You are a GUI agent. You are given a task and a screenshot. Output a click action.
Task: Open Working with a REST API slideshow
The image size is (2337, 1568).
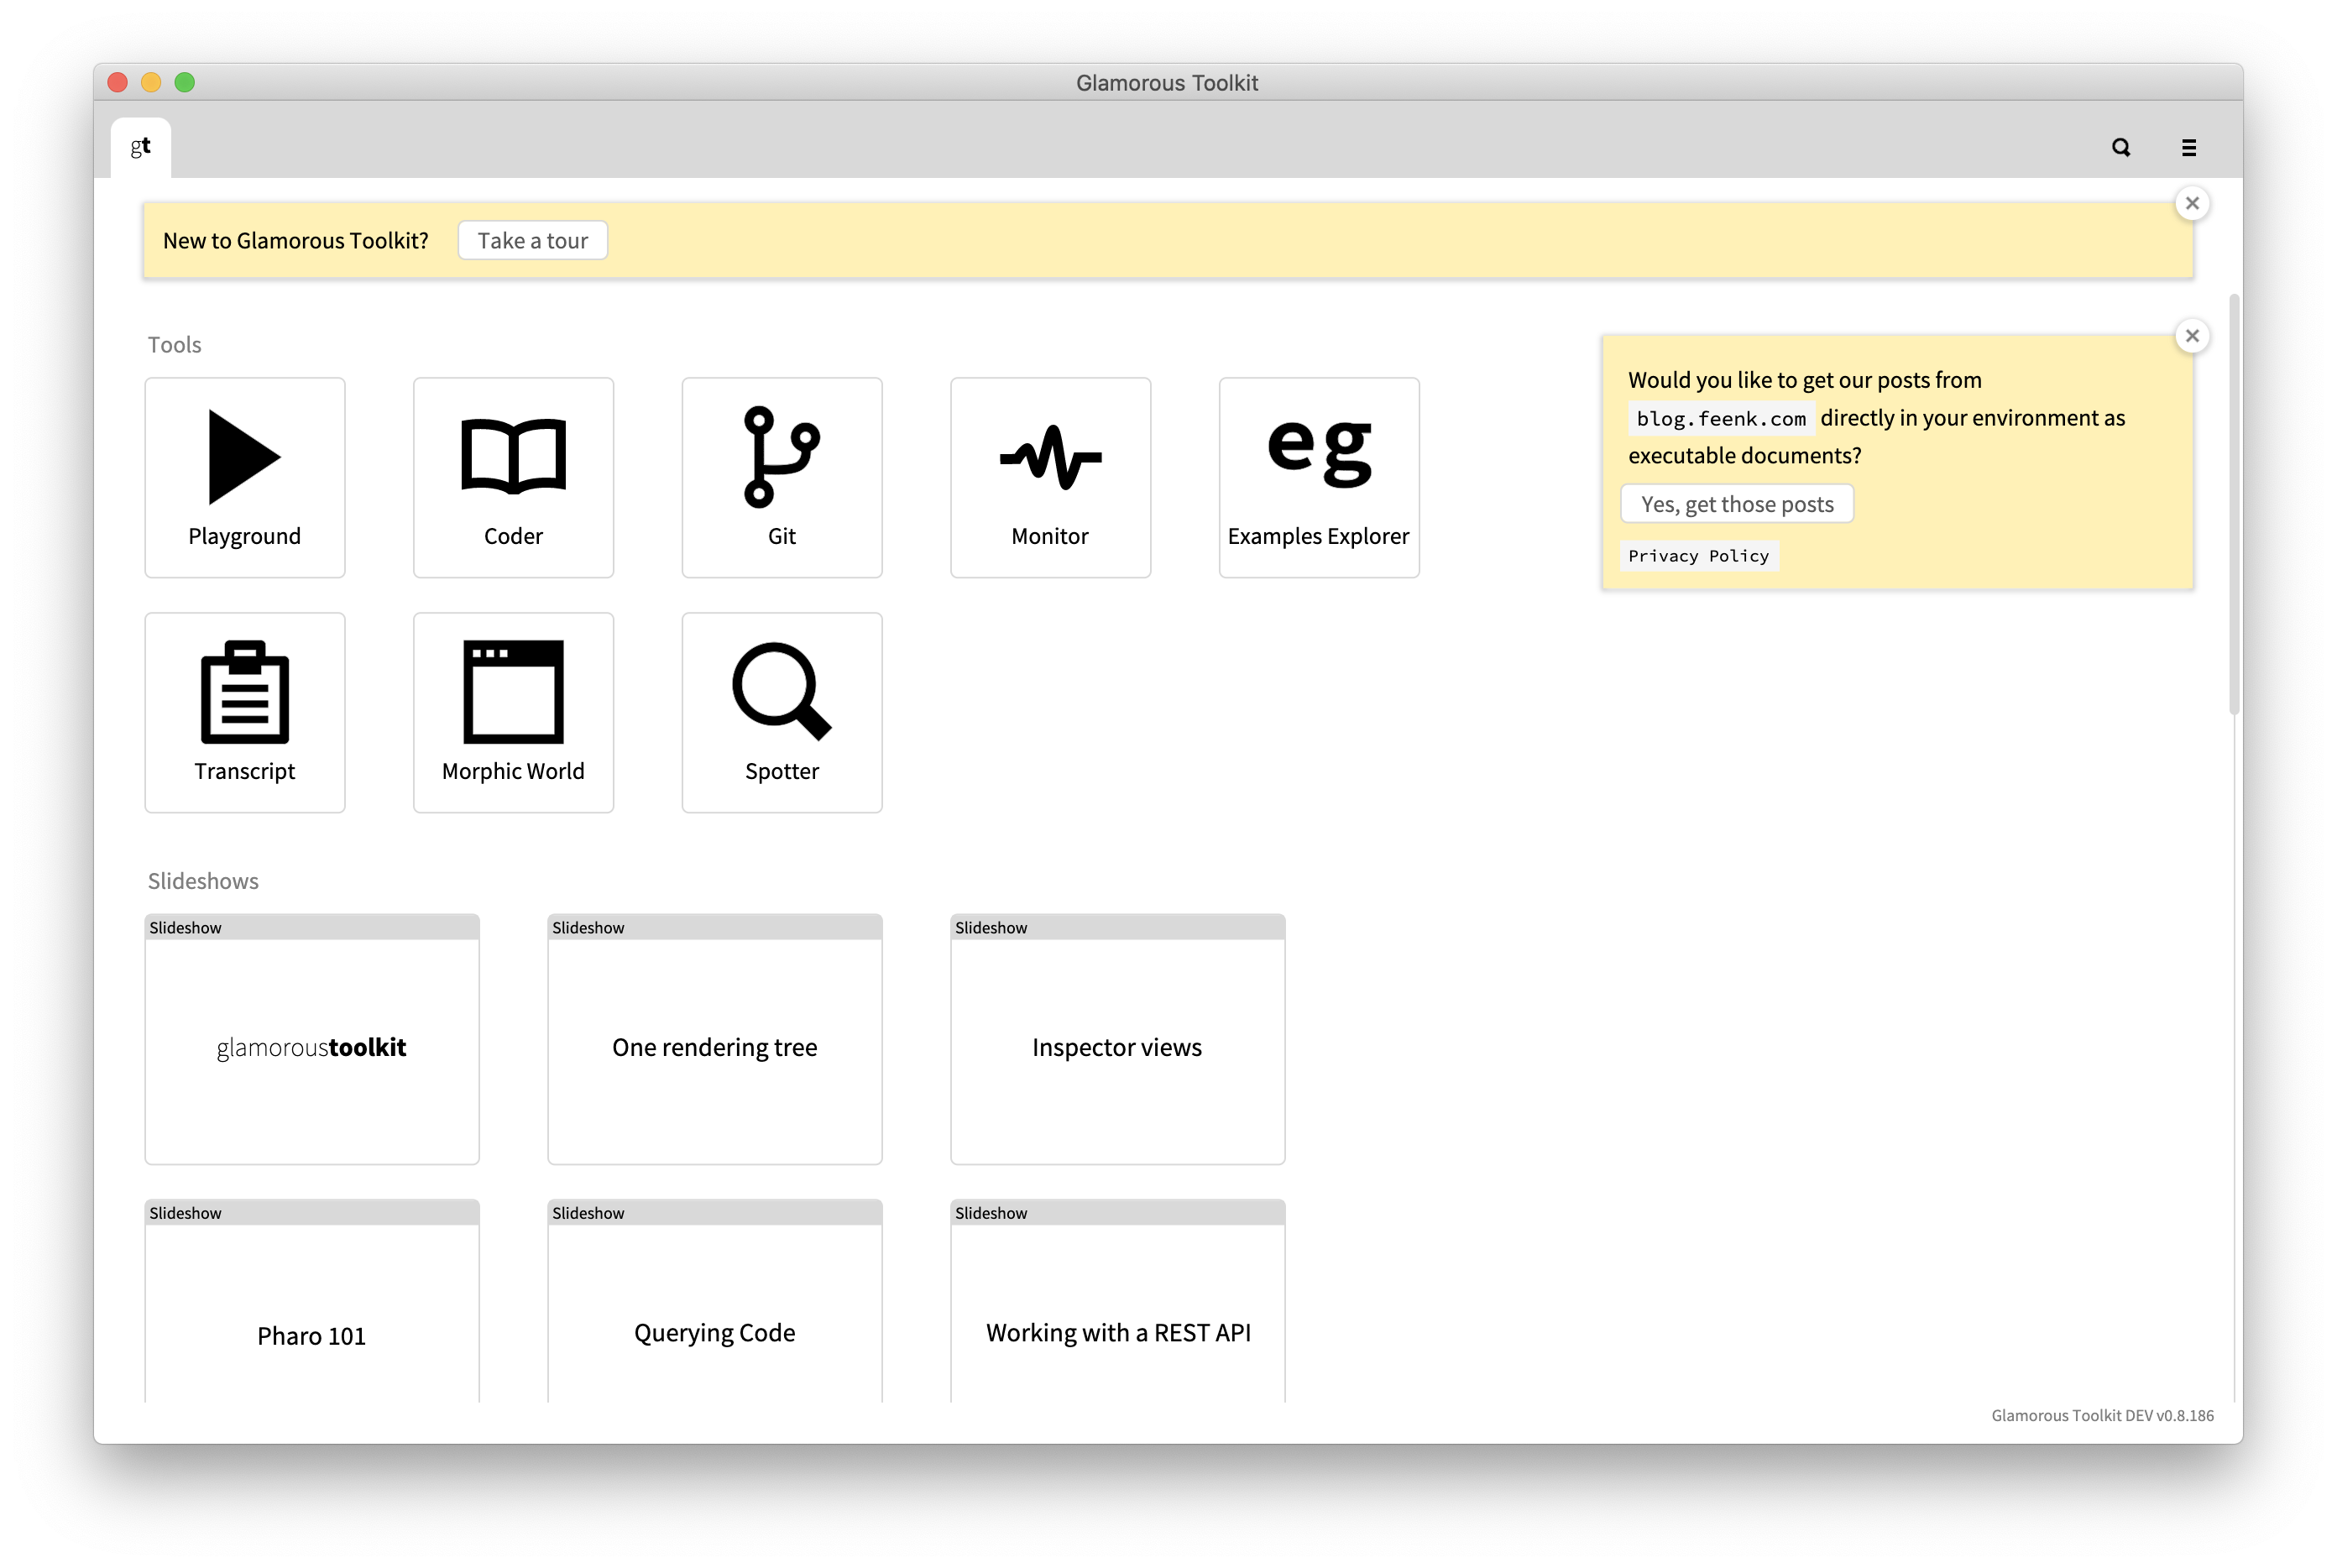1117,1301
